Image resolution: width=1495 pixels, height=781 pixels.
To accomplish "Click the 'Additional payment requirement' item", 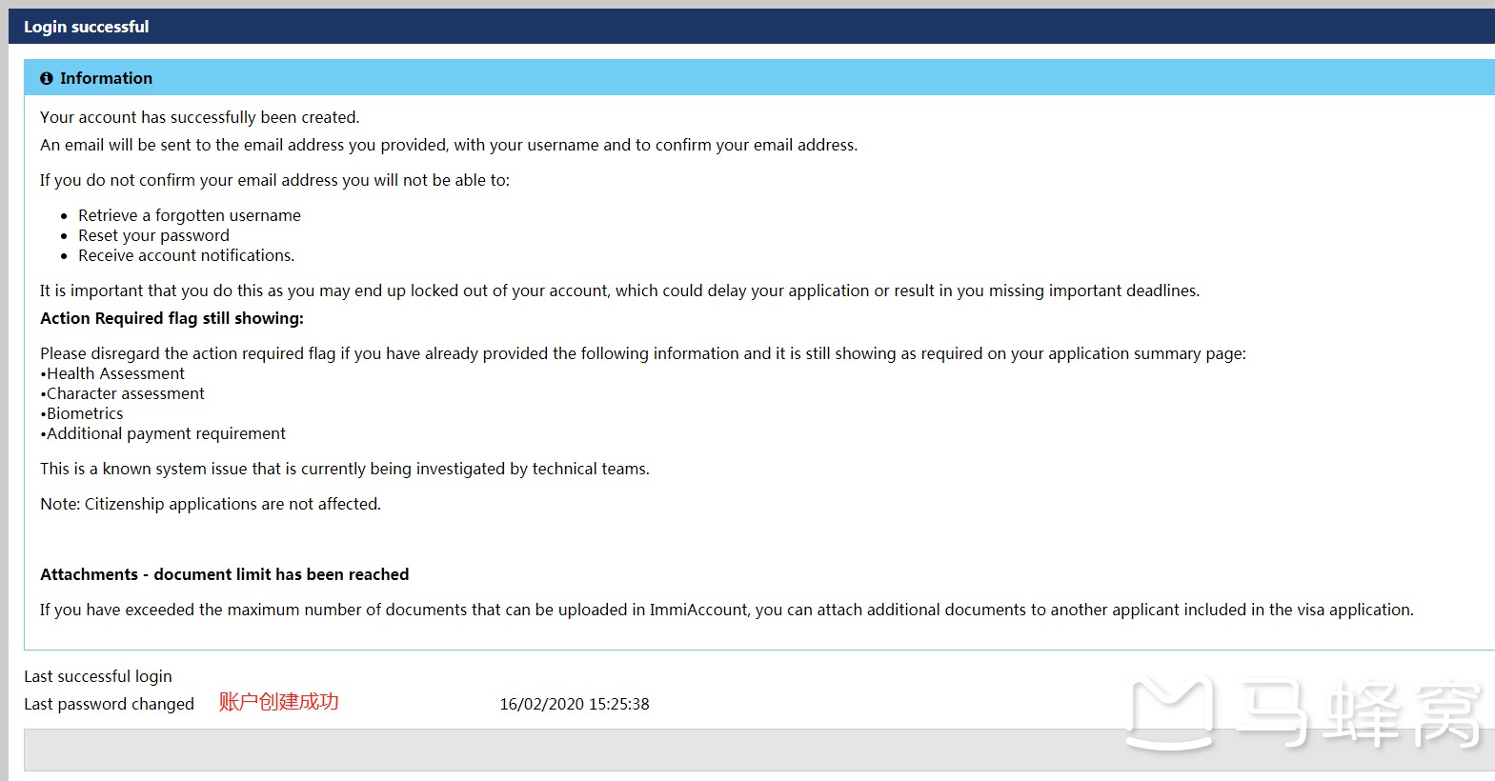I will coord(163,433).
